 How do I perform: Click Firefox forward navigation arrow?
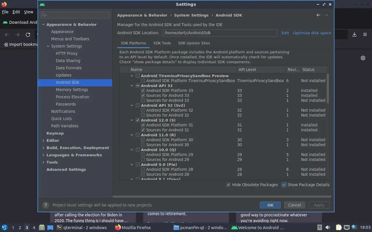(17, 35)
